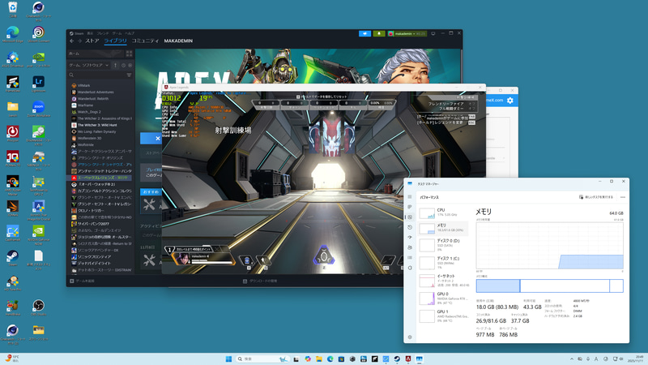Select Wanderlust Adventures in the library list
Screen dimensions: 648x365
(x=96, y=92)
